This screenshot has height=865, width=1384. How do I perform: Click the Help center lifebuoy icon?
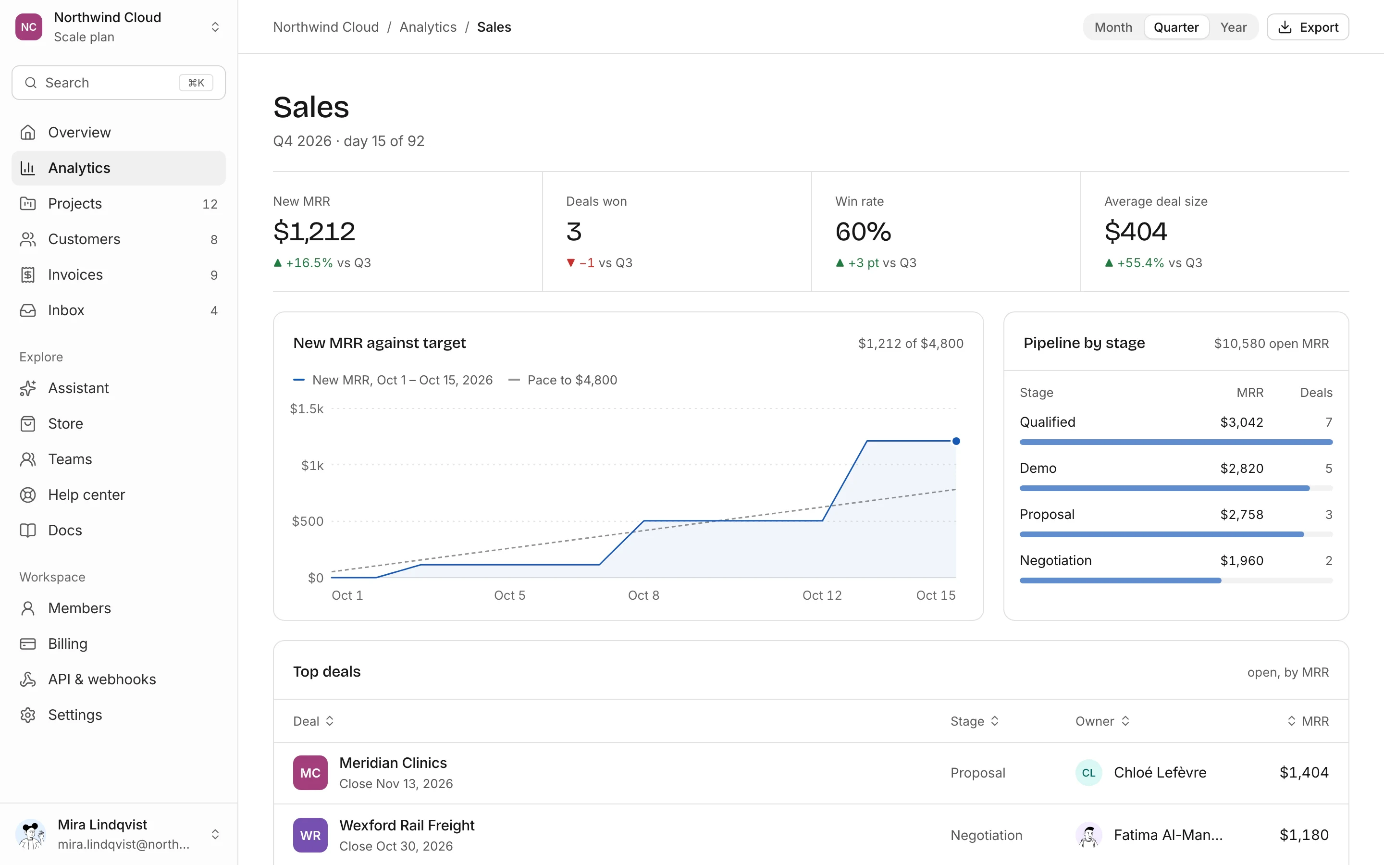point(27,494)
